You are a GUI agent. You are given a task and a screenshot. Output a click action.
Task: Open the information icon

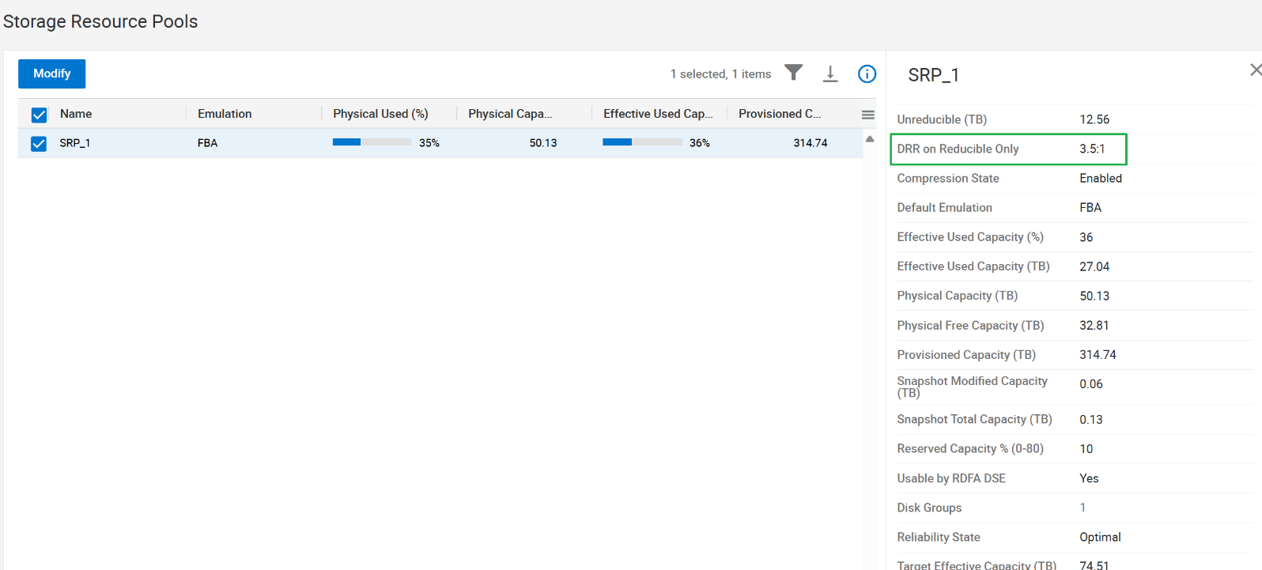867,74
